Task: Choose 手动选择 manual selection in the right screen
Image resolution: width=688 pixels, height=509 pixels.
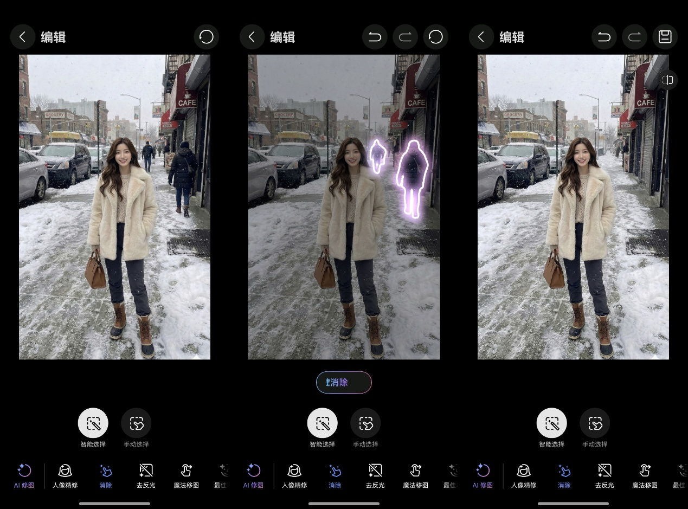Action: coord(595,423)
